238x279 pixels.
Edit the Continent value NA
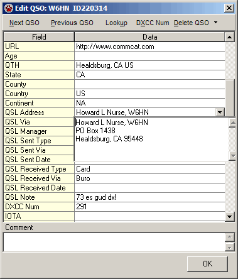(x=149, y=103)
